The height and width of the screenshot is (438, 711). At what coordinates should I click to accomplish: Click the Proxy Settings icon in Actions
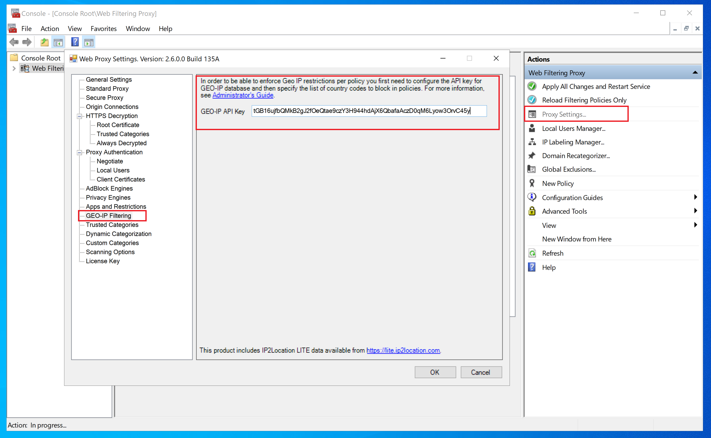pos(532,114)
